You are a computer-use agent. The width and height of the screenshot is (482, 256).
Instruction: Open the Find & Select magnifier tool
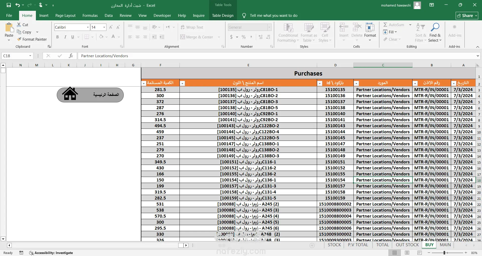435,27
